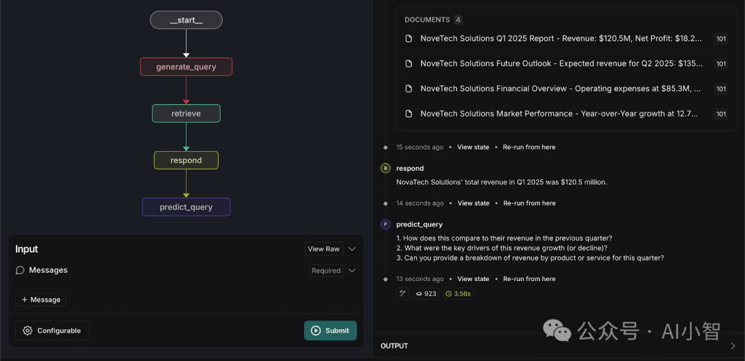This screenshot has height=361, width=745.
Task: Click the speech bubble icon beside Messages
Action: tap(20, 270)
